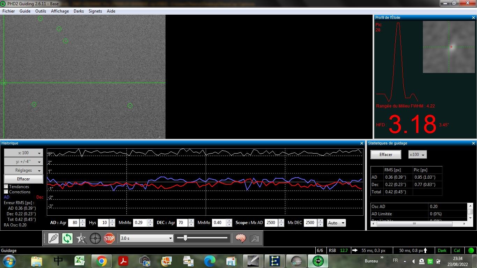This screenshot has width=477, height=268.
Task: Increase AD MnMo with the up stepper arrow
Action: pyautogui.click(x=150, y=221)
